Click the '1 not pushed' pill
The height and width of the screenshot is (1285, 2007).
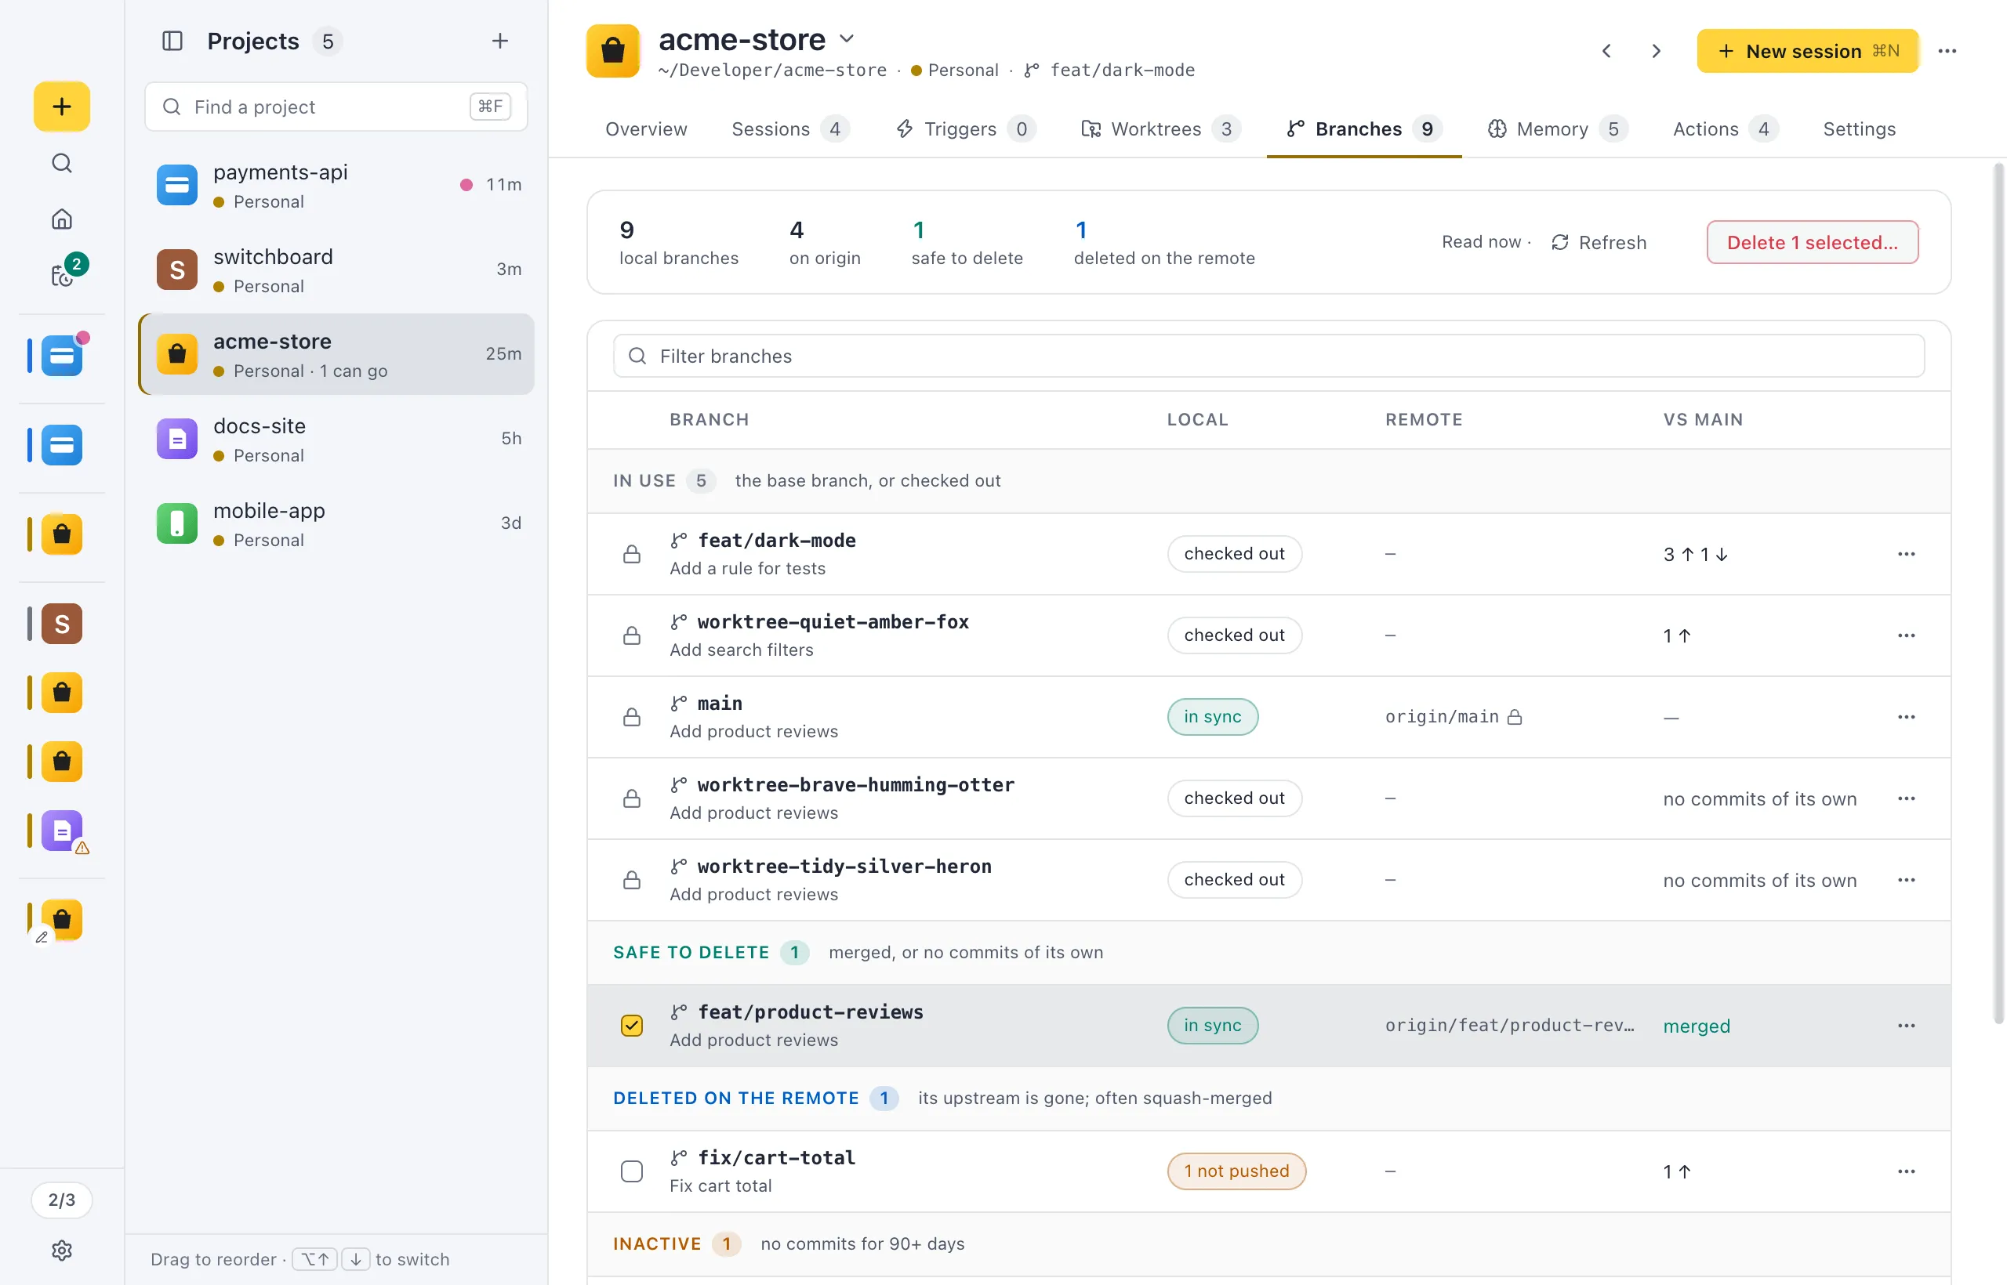(1236, 1171)
